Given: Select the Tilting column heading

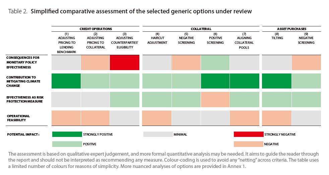Looking at the screenshot, I should coord(277,36).
